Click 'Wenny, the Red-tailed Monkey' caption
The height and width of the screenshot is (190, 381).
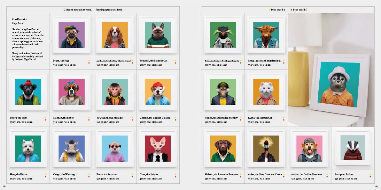tap(221, 118)
